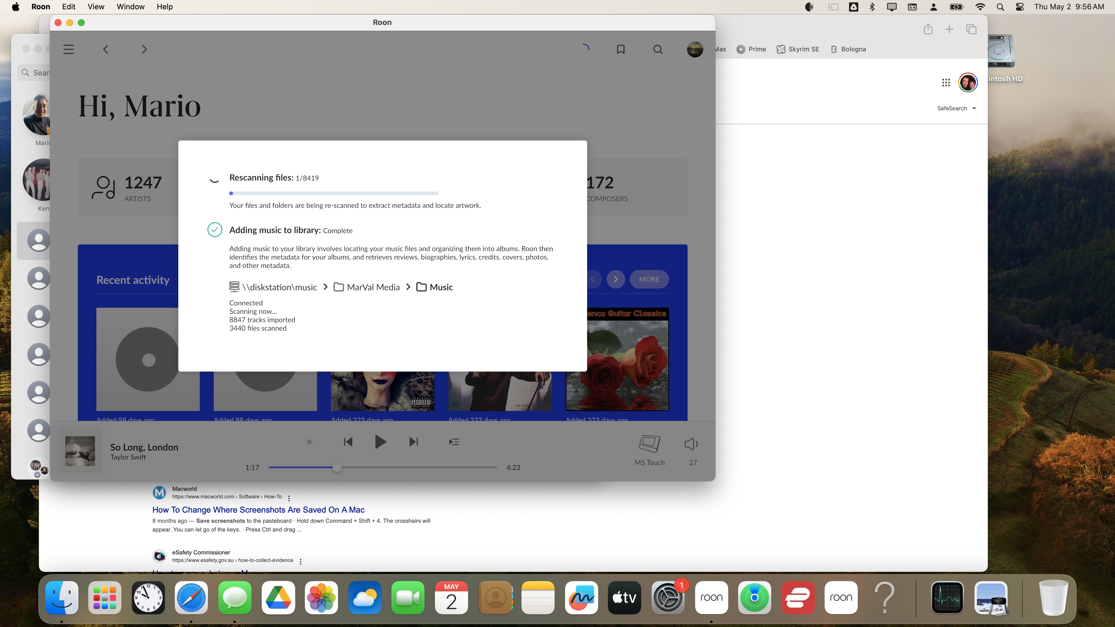The width and height of the screenshot is (1115, 627).
Task: Open Launchpad from the Dock
Action: tap(105, 598)
